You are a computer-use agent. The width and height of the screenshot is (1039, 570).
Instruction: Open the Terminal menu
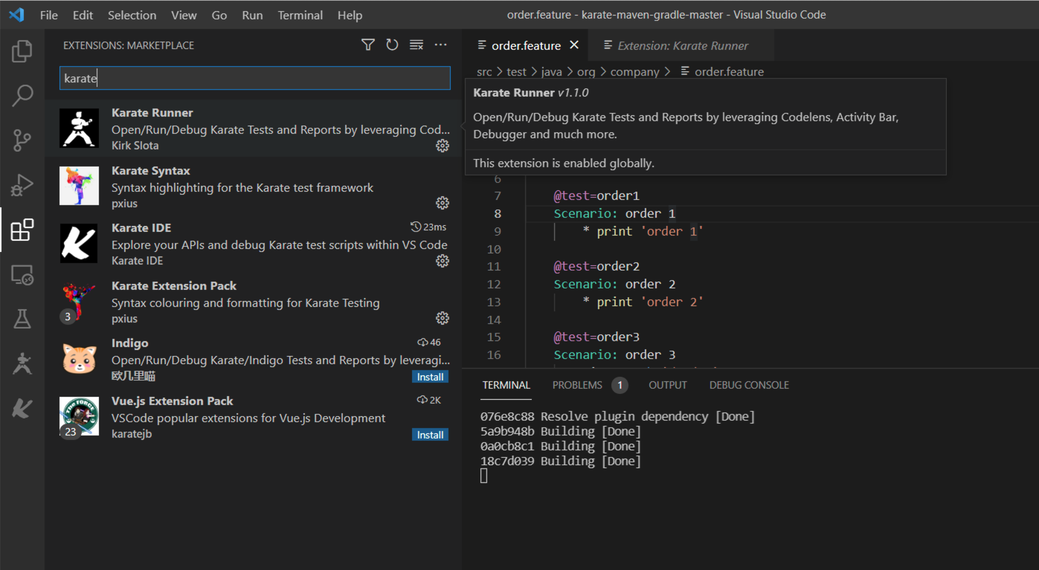[x=300, y=15]
